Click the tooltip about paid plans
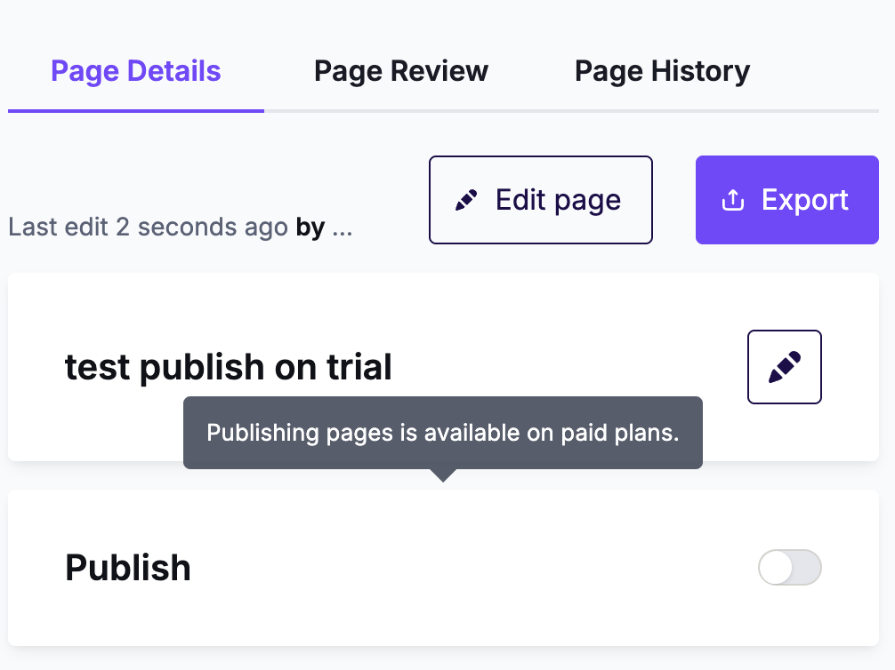Viewport: 895px width, 670px height. 443,433
